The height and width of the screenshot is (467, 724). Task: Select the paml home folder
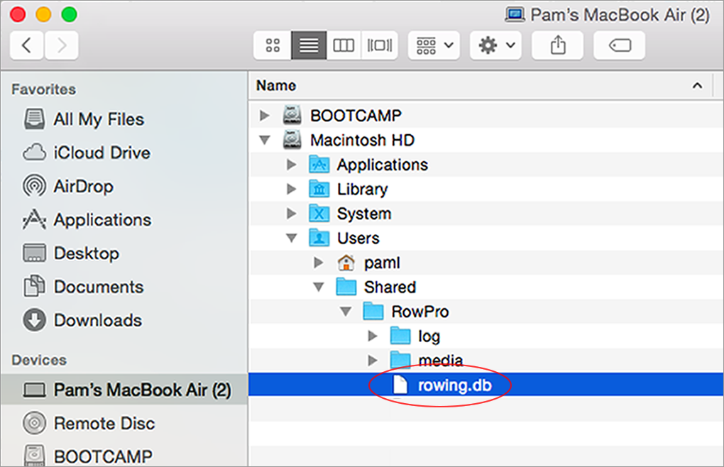(382, 263)
